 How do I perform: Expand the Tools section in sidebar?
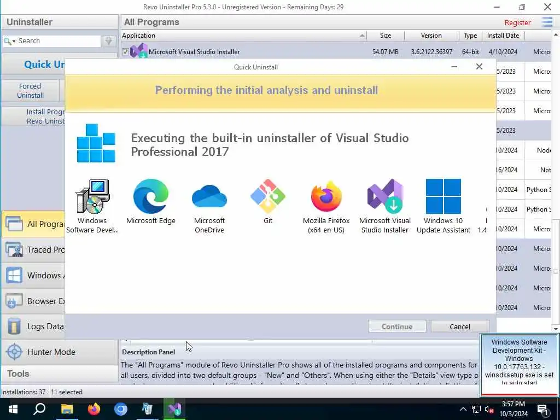(x=59, y=374)
